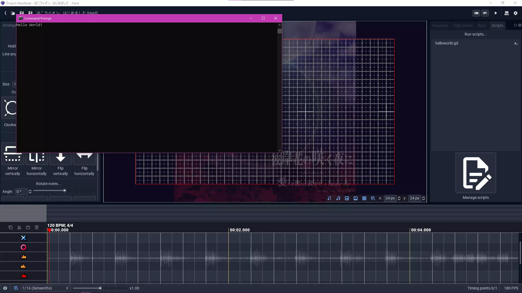The height and width of the screenshot is (293, 522).
Task: Switch to the Add events tab
Action: point(463,26)
